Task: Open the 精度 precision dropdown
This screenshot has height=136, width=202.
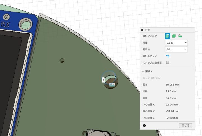Action: pos(176,43)
